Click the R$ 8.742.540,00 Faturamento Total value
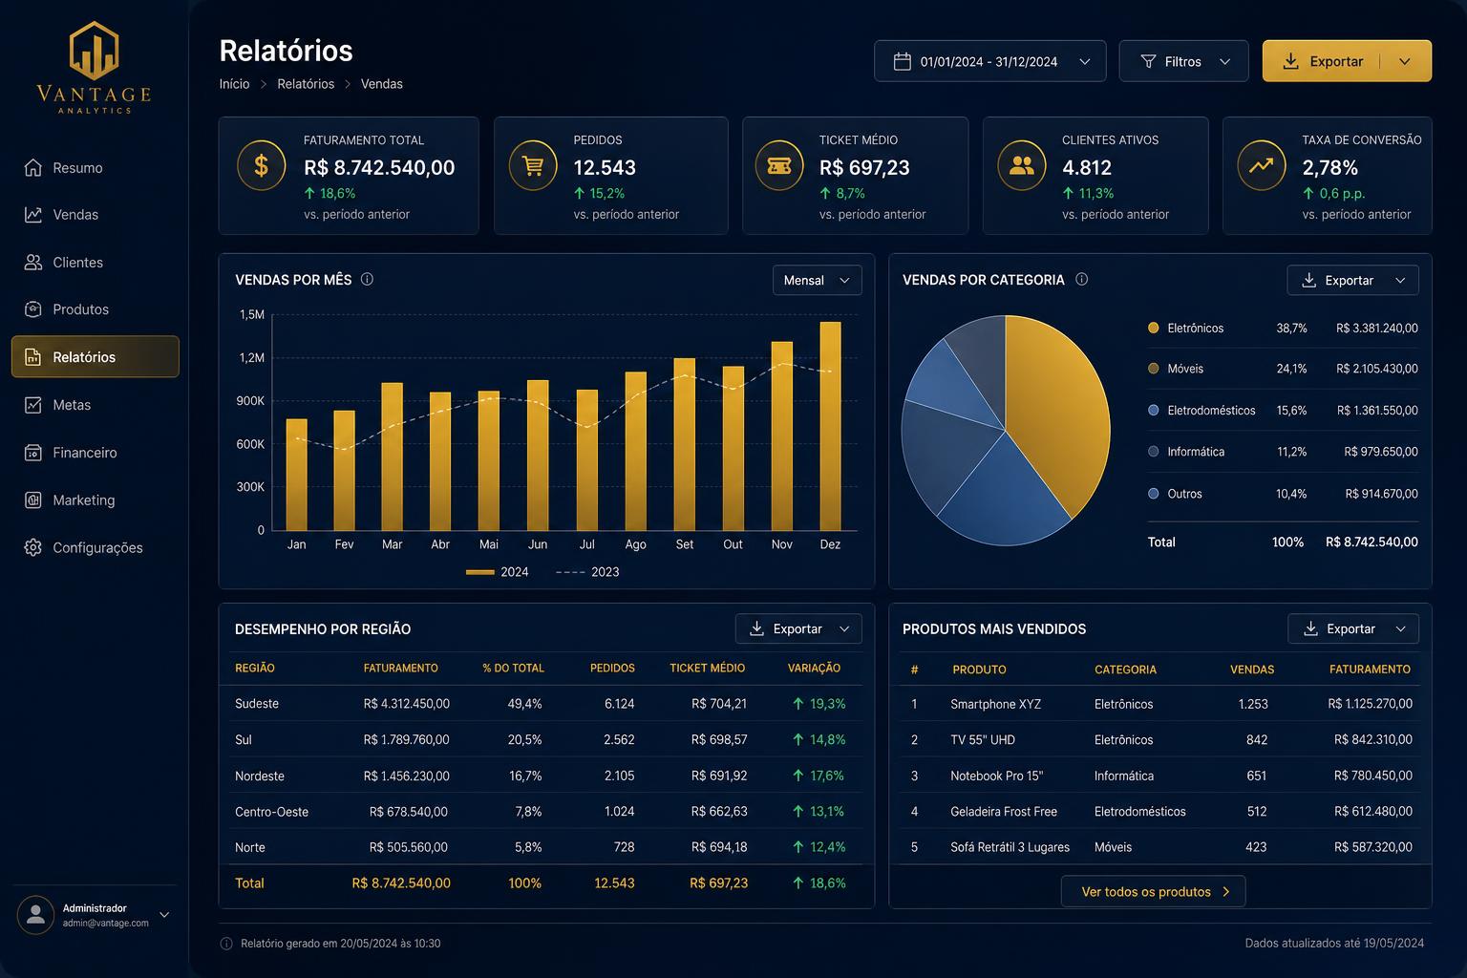The height and width of the screenshot is (978, 1467). click(379, 168)
